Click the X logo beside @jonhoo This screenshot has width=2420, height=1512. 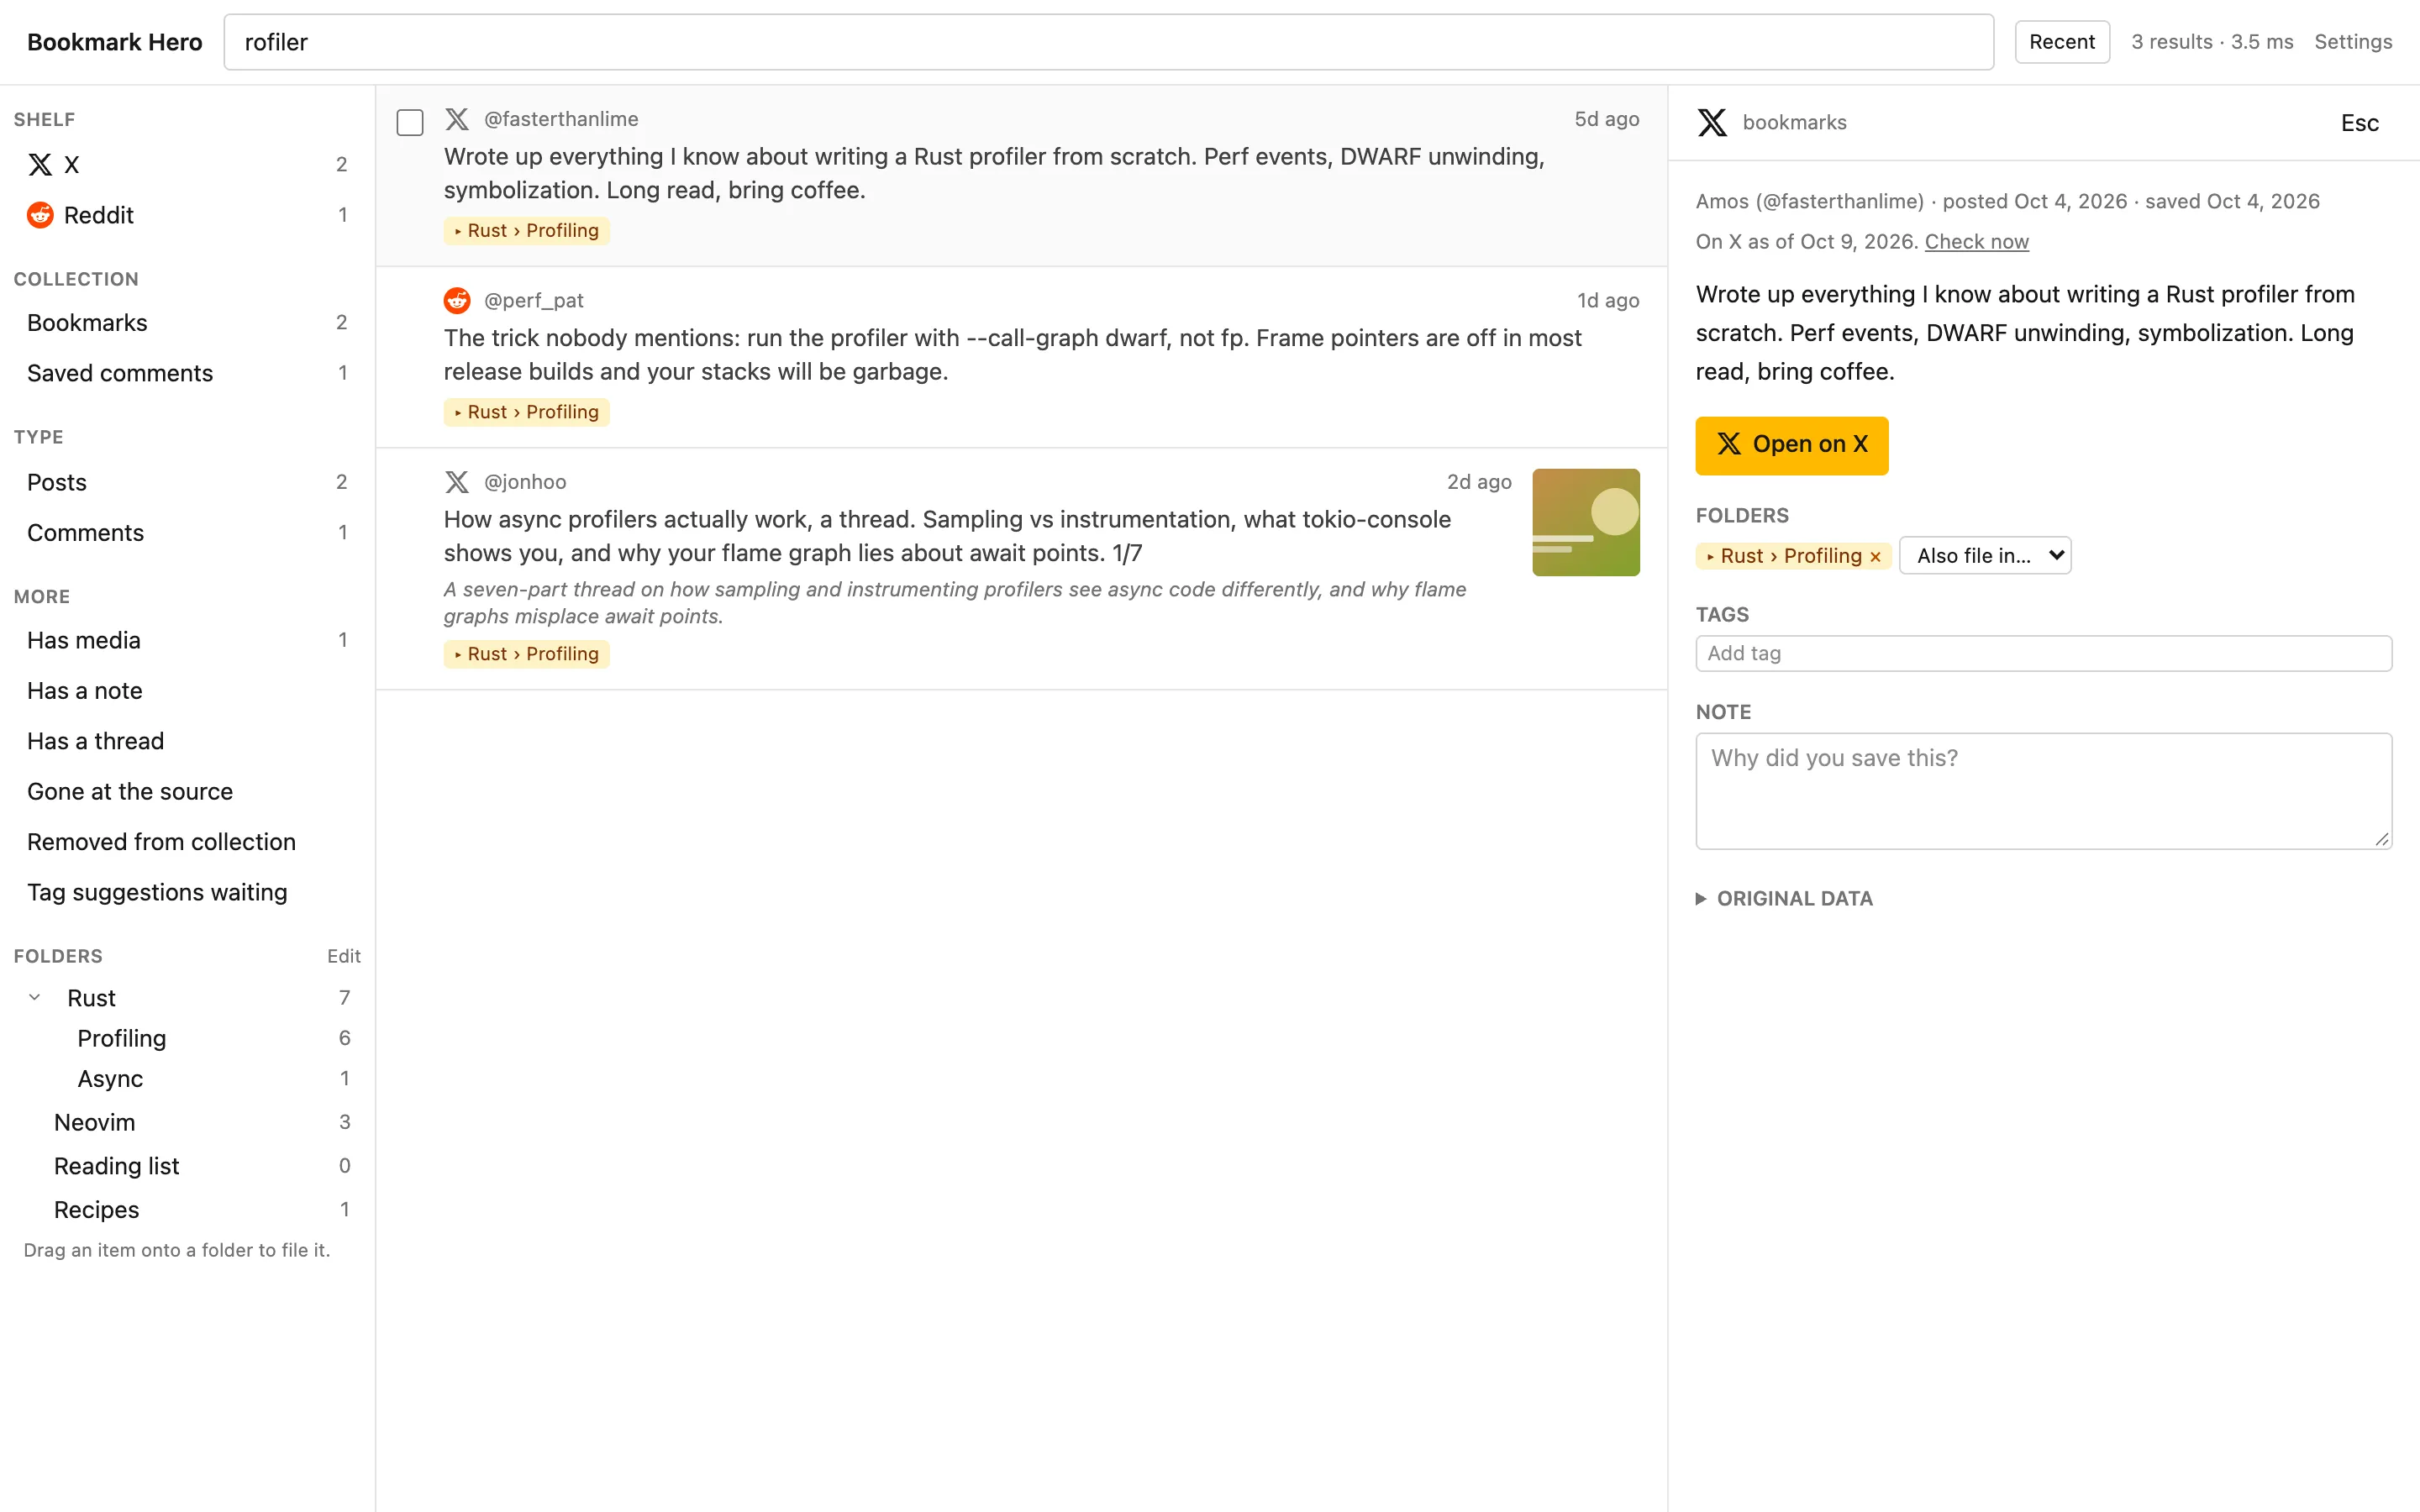point(457,482)
